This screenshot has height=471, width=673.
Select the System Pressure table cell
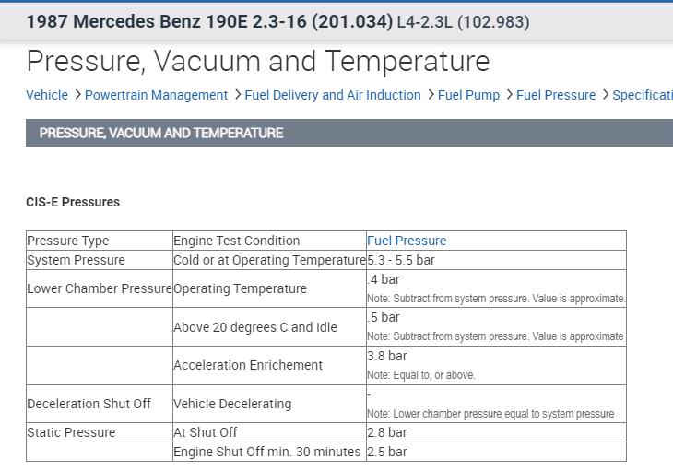click(x=77, y=260)
